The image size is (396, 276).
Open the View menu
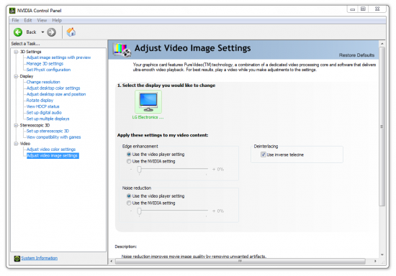click(x=42, y=20)
